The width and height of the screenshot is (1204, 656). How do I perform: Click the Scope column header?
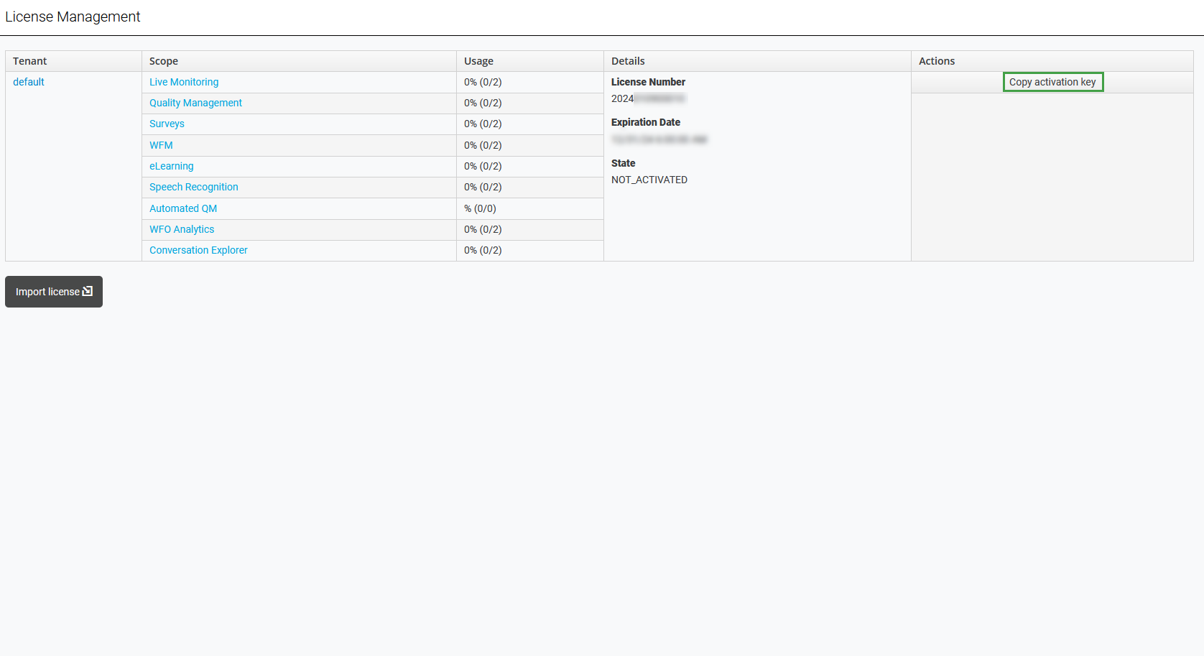point(299,61)
